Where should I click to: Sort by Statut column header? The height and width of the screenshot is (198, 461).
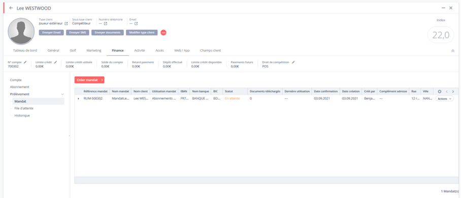coord(229,91)
